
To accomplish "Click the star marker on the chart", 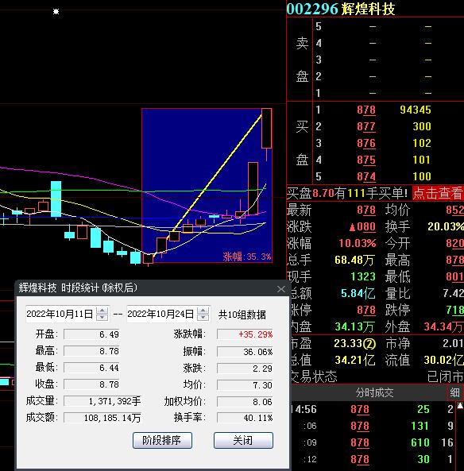I will [x=56, y=12].
